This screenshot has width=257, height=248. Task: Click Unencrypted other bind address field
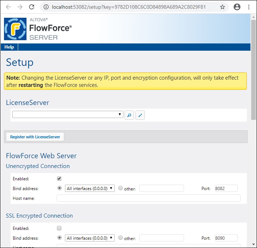162,188
